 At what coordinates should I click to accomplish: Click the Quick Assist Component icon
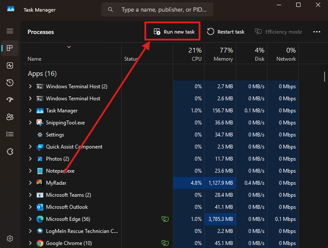point(40,147)
